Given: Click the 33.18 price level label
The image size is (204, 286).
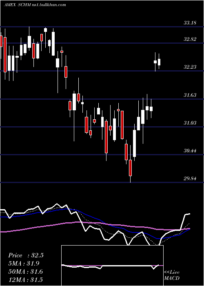Looking at the screenshot, I should (x=190, y=23).
